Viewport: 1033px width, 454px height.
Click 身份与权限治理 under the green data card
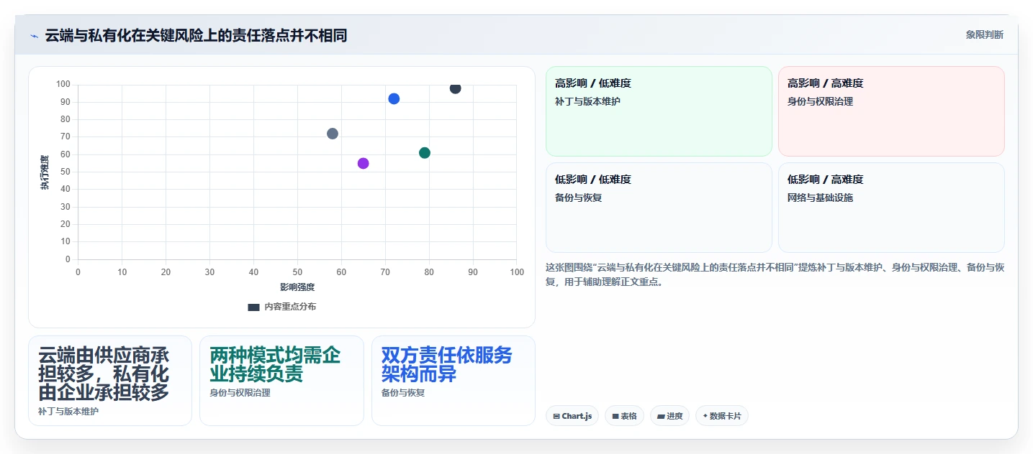click(x=240, y=393)
